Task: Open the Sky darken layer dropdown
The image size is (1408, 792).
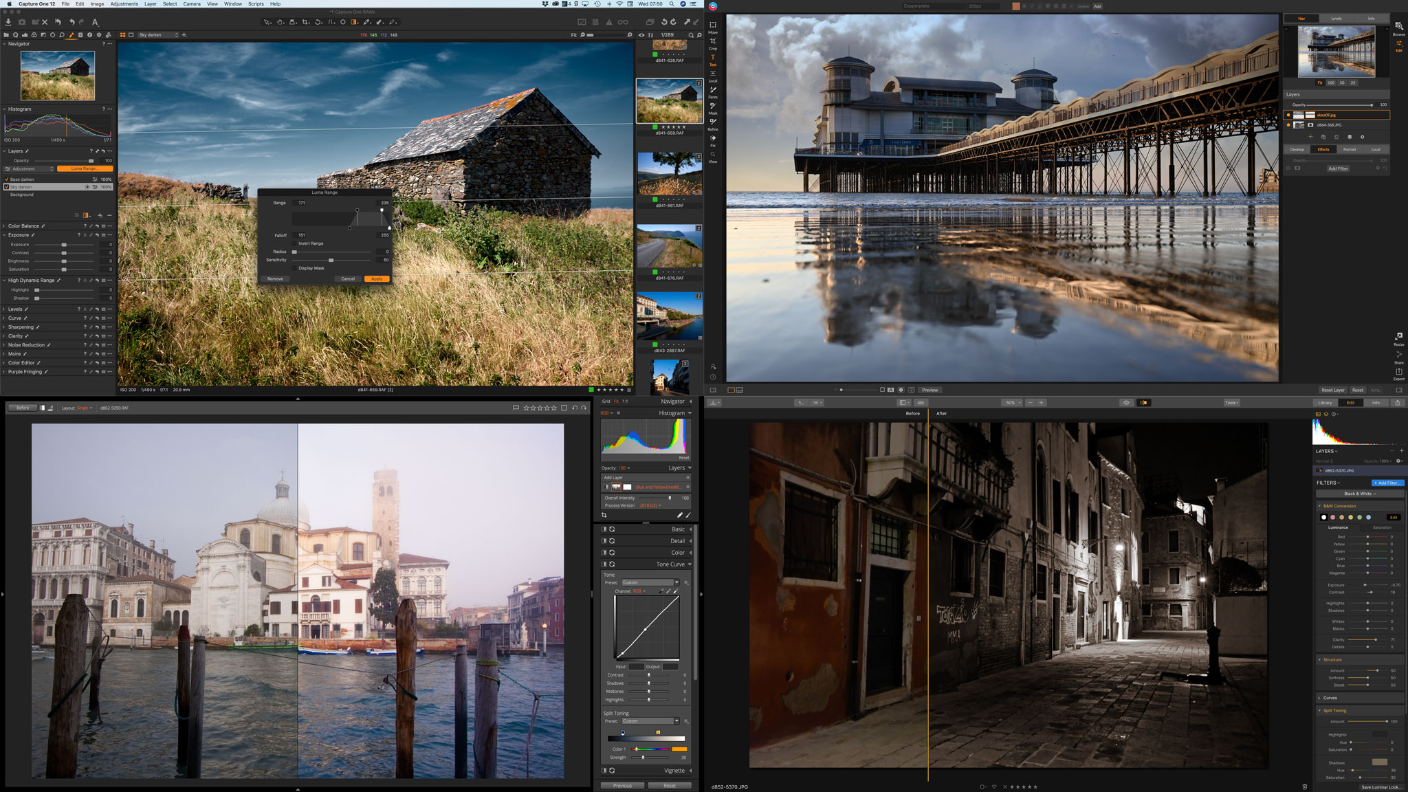Action: pyautogui.click(x=159, y=35)
